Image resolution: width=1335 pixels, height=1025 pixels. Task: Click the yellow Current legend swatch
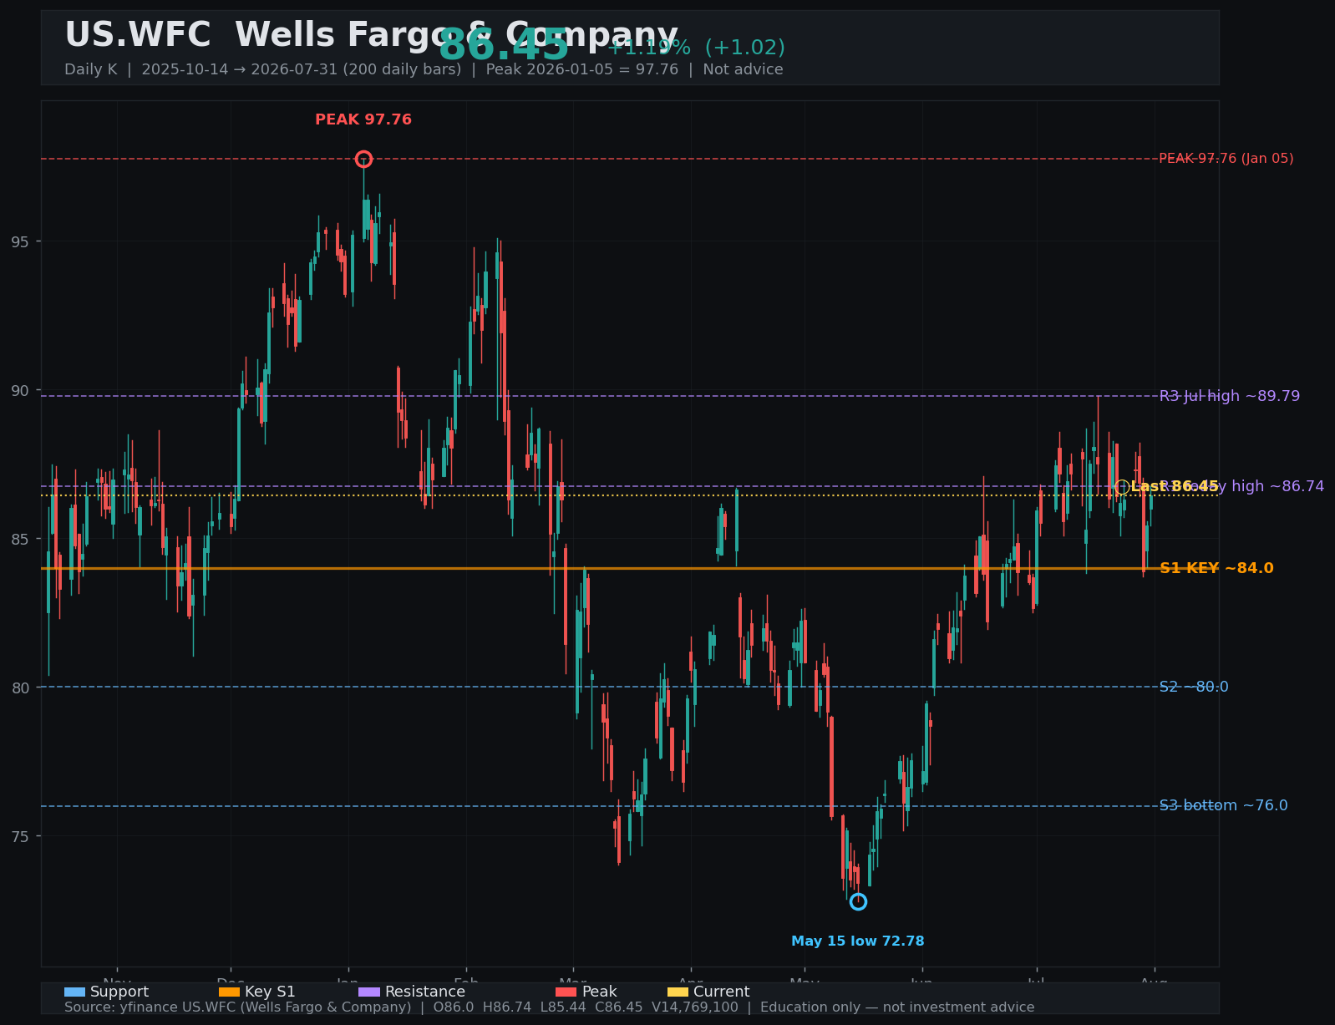[678, 992]
